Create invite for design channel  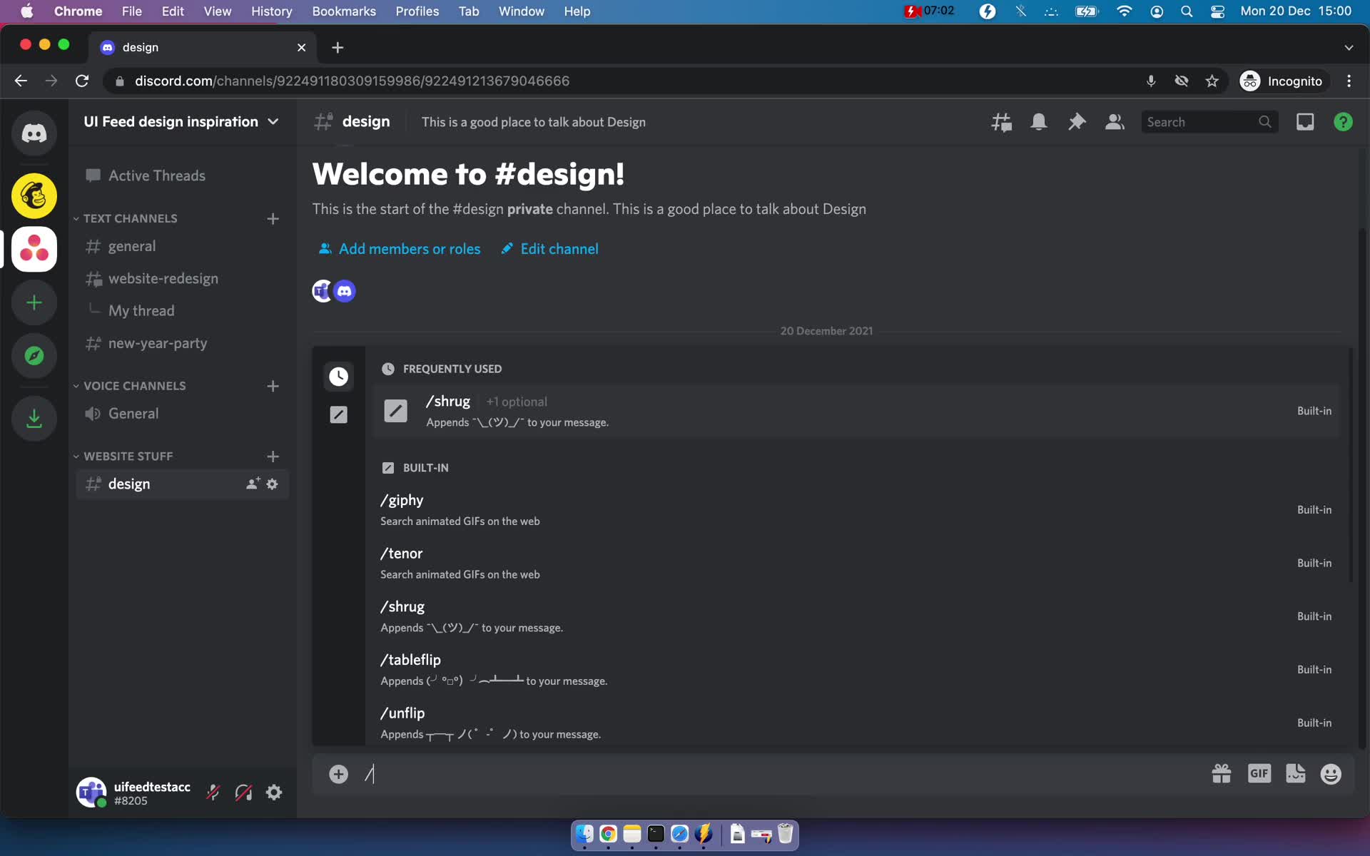point(253,484)
